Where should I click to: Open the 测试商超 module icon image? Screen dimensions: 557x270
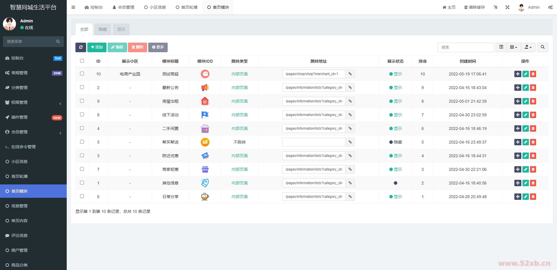(x=205, y=74)
